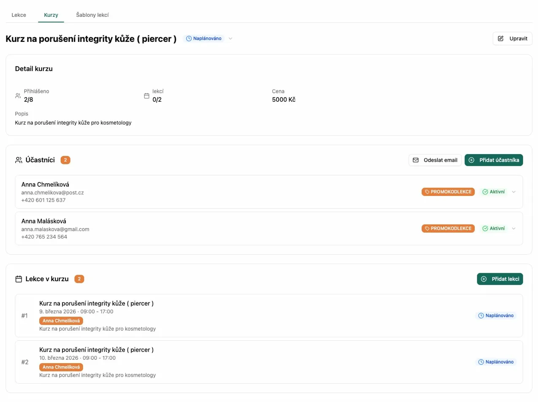
Task: Expand Anna Malásková's status chevron
Action: (514, 228)
